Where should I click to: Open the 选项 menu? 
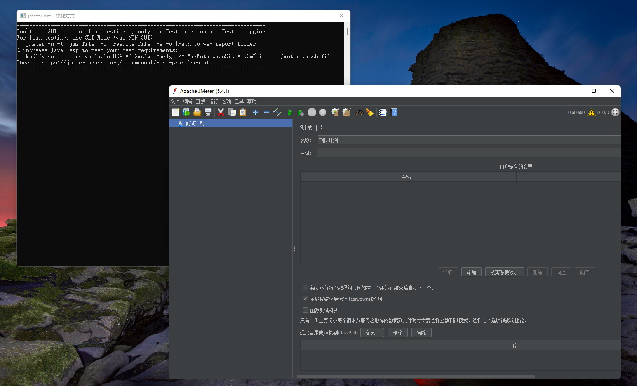(x=226, y=101)
